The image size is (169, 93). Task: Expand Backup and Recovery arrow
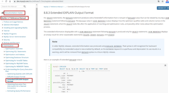2,43
